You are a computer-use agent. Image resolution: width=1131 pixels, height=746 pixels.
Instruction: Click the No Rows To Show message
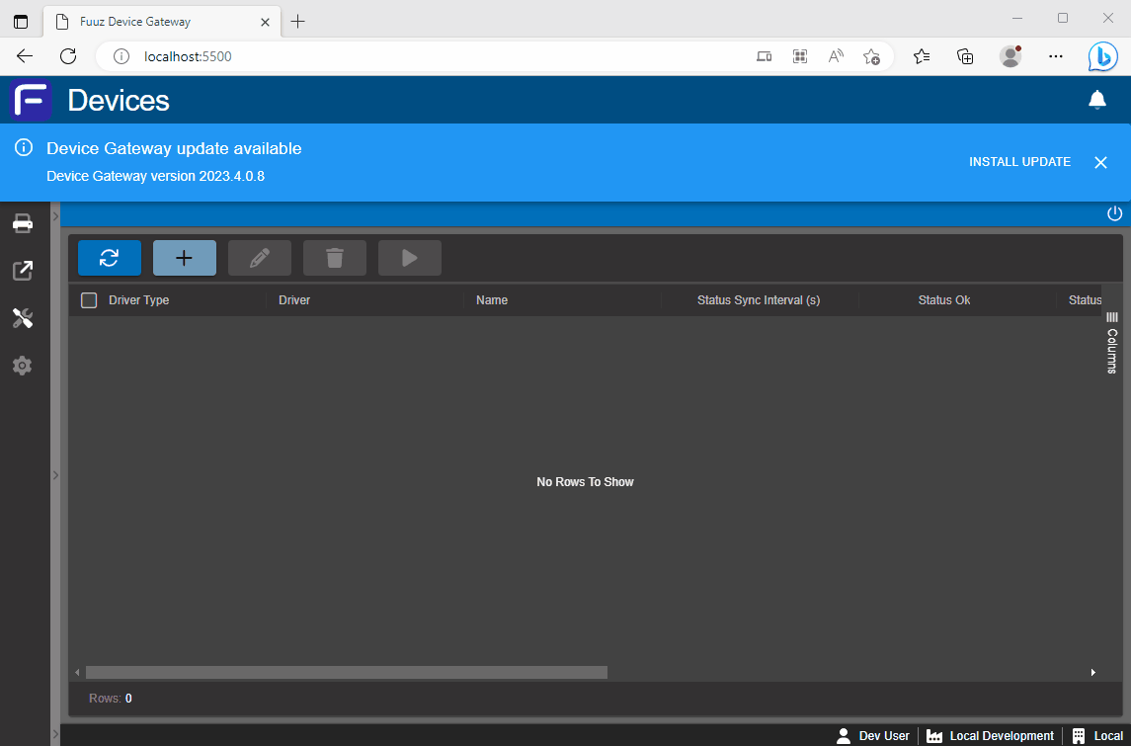[x=585, y=482]
